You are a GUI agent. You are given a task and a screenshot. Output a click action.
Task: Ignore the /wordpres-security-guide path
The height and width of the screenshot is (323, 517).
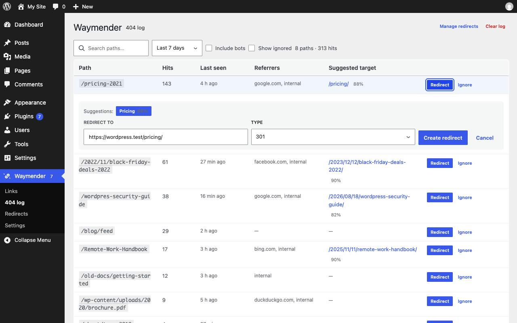click(465, 197)
